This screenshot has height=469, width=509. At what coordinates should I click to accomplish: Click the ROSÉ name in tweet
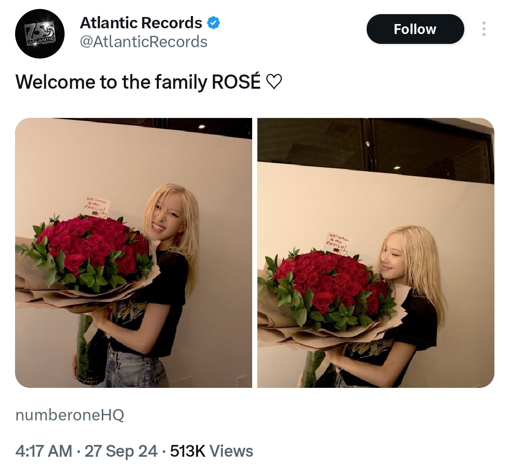236,81
